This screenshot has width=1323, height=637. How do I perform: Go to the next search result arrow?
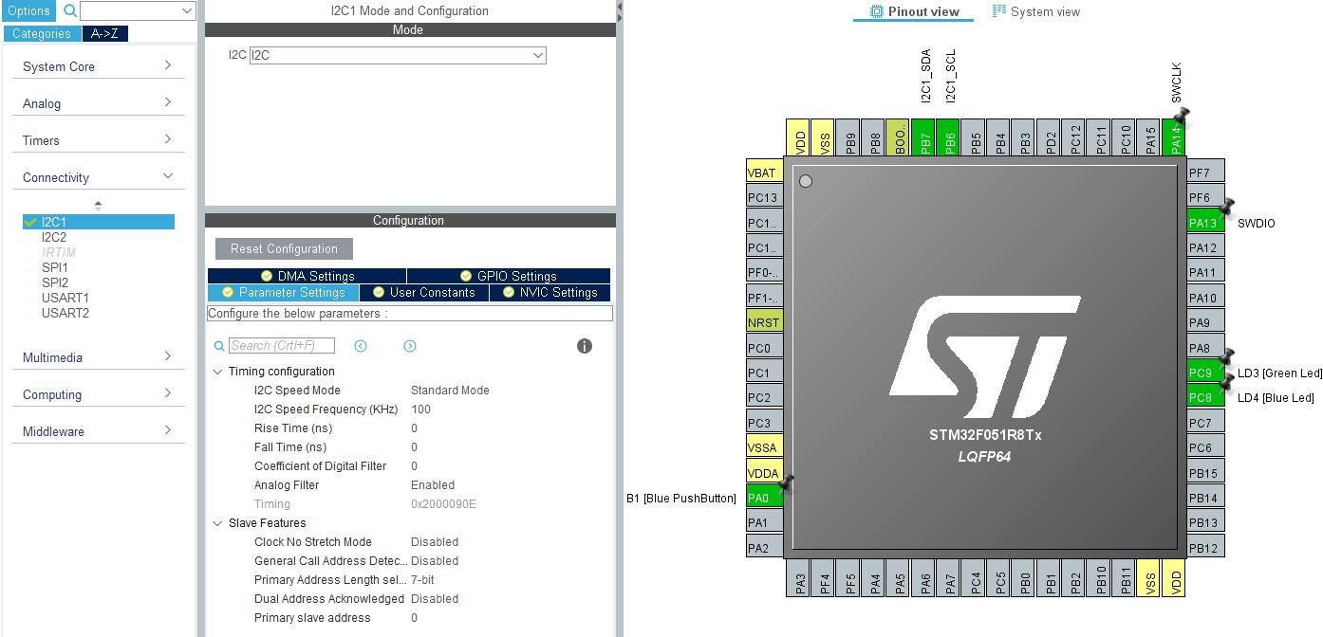point(410,346)
